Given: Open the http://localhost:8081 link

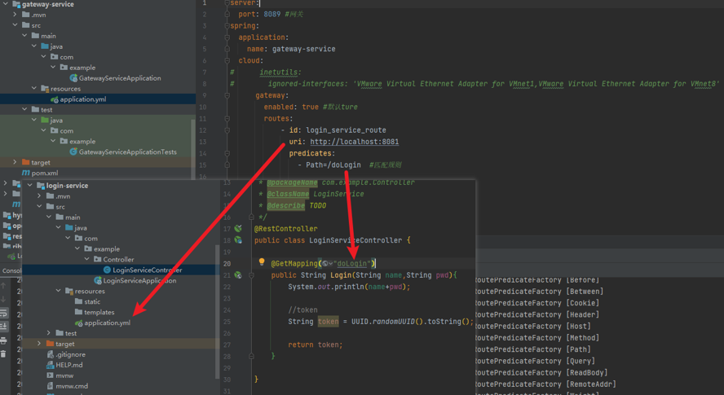Looking at the screenshot, I should tap(354, 142).
